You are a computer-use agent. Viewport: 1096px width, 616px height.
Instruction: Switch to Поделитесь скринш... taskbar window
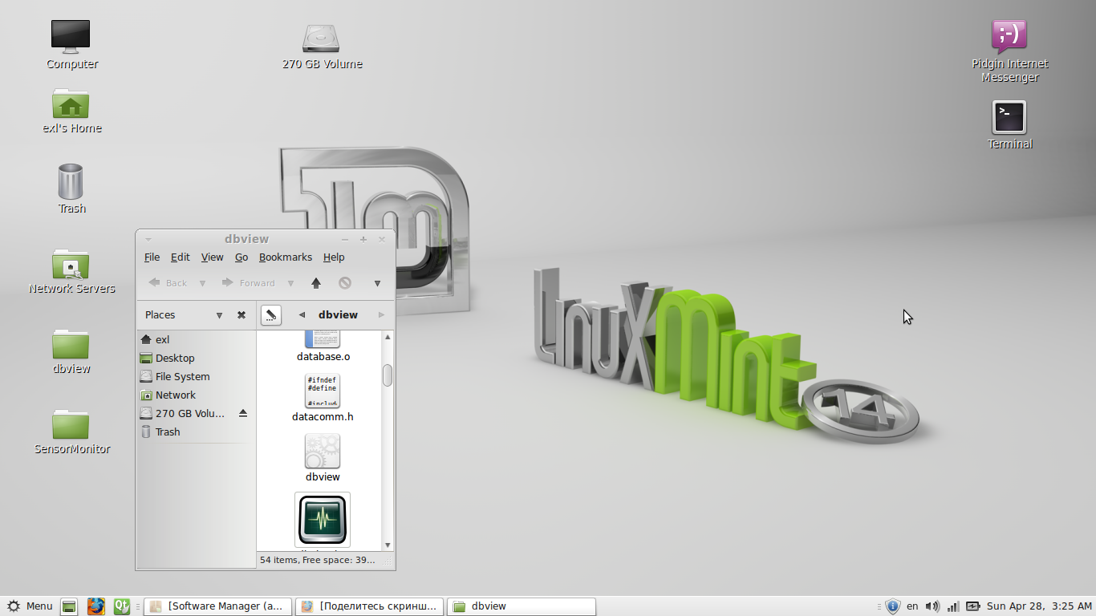[x=369, y=606]
